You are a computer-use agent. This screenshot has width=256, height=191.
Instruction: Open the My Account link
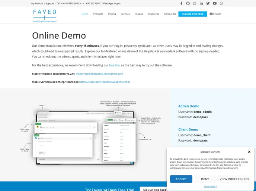click(x=37, y=3)
